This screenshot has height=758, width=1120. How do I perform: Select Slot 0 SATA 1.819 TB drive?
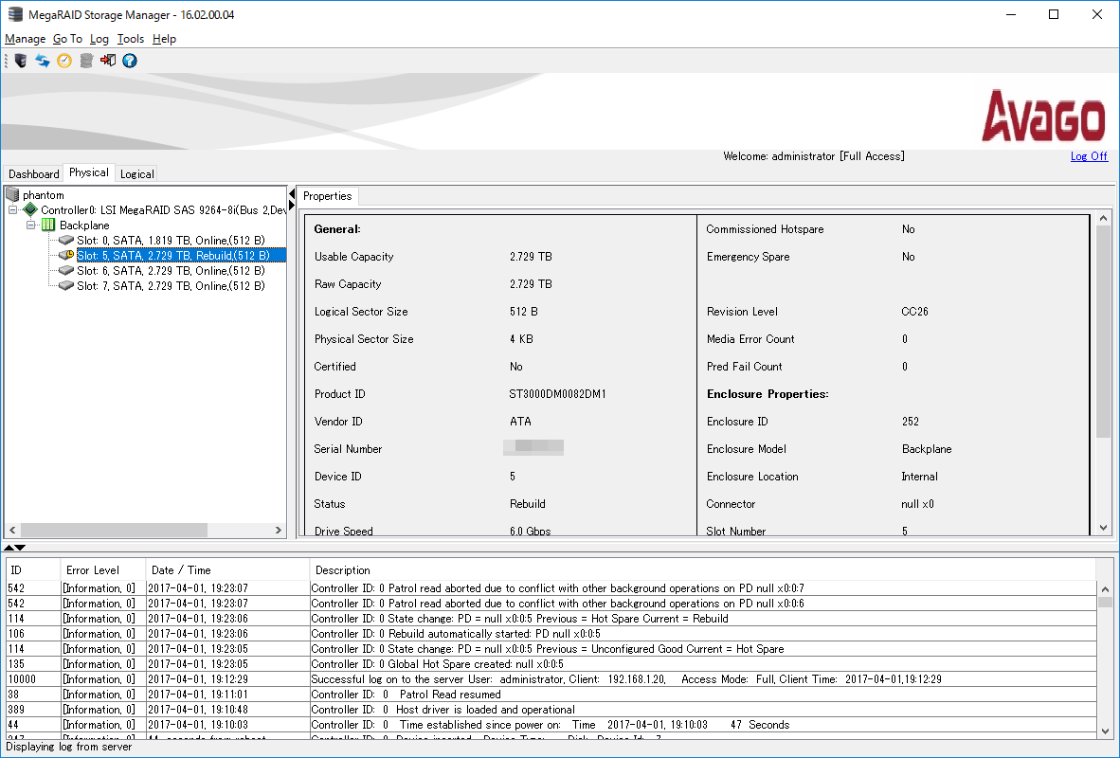(171, 240)
